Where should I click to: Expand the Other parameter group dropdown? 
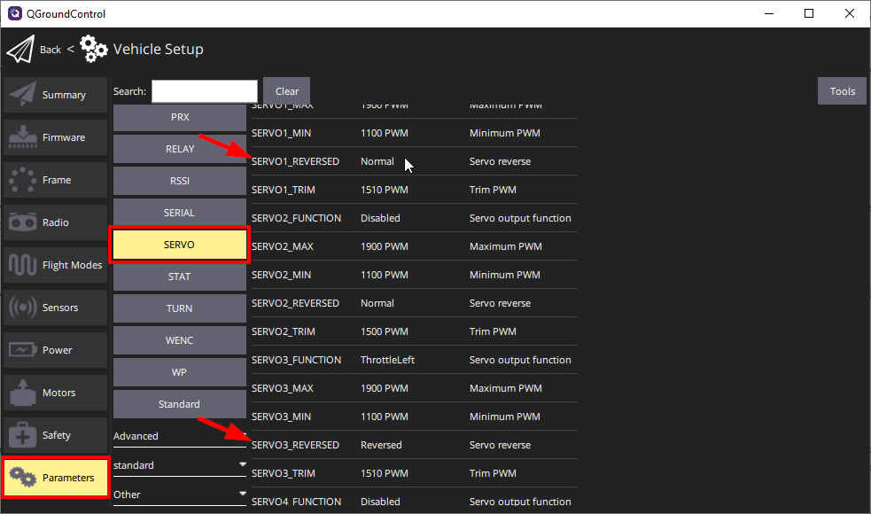pyautogui.click(x=242, y=494)
